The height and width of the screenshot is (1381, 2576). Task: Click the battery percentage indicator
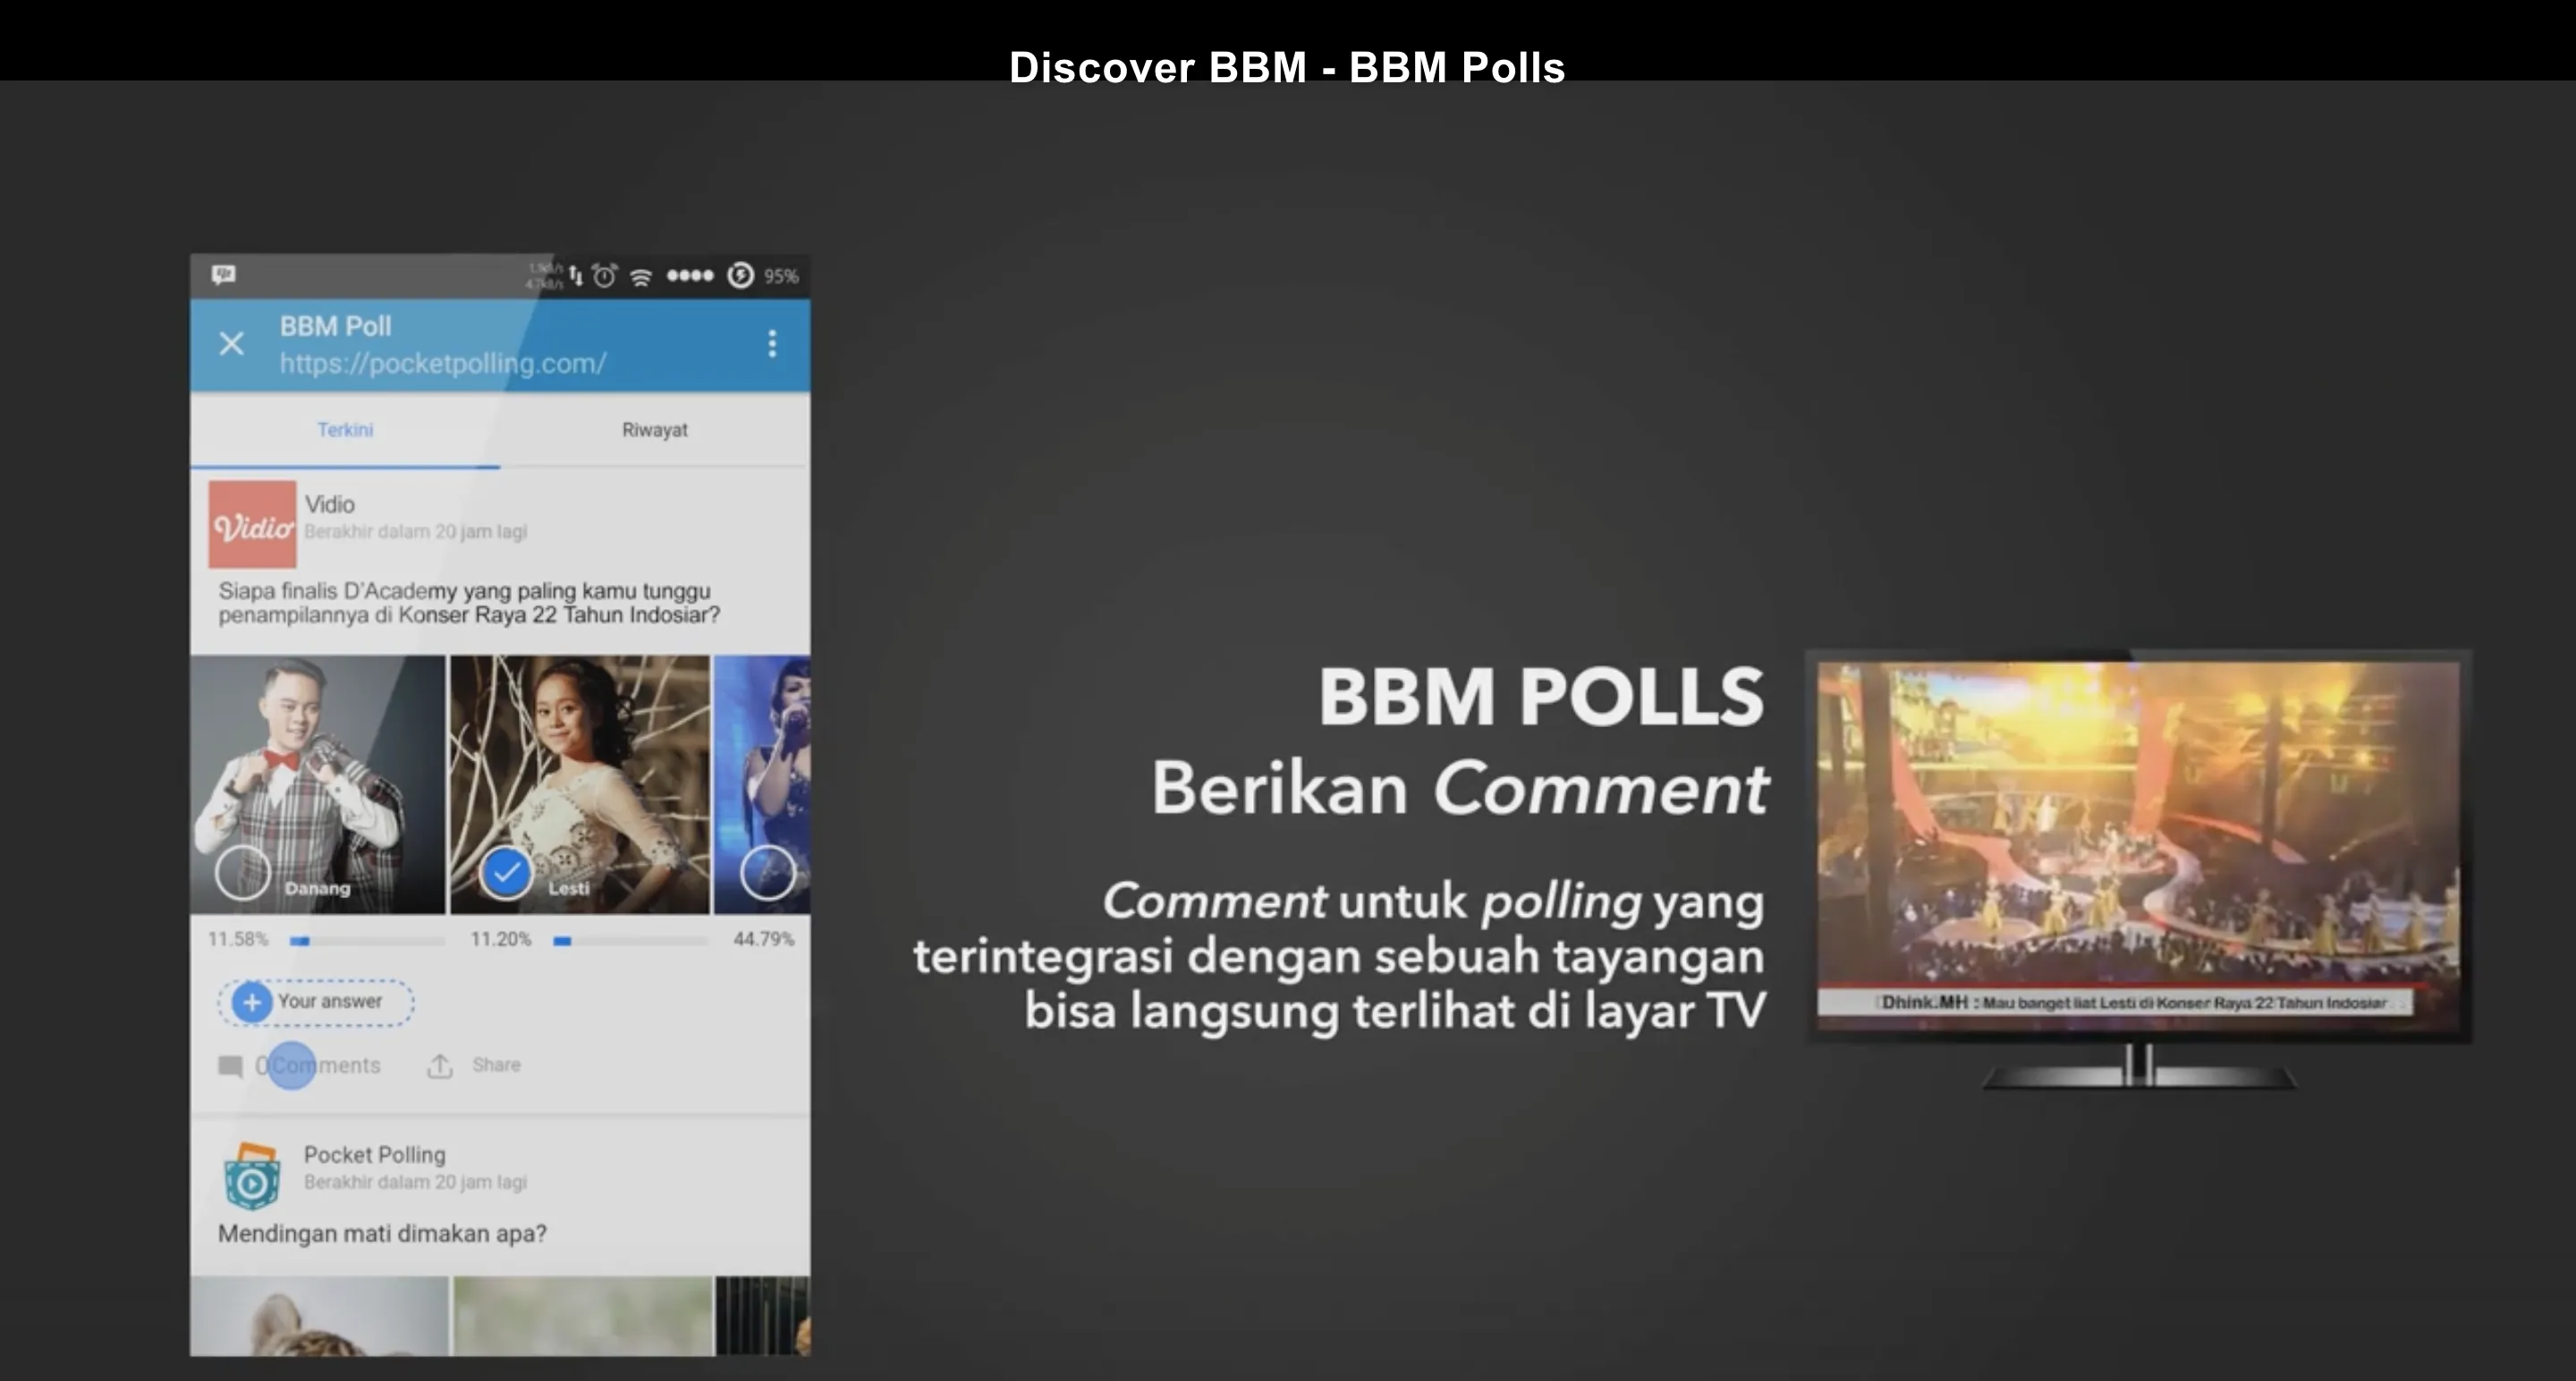click(781, 277)
